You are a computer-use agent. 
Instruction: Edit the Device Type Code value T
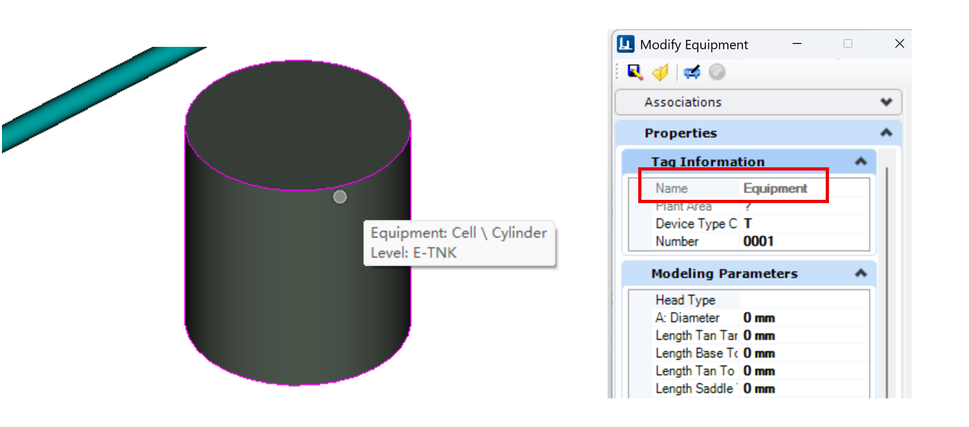point(805,224)
